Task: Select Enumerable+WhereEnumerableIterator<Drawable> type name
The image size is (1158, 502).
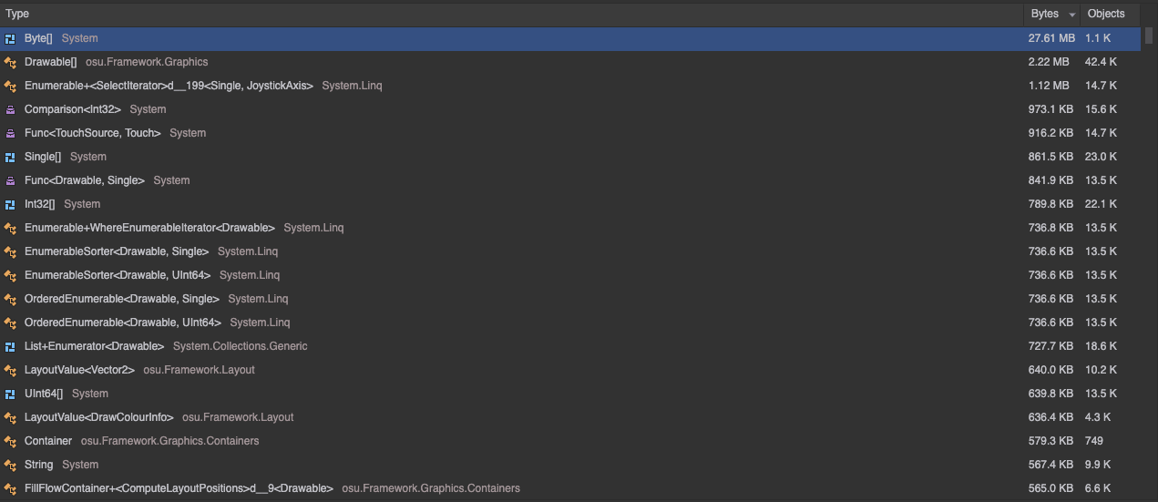Action: pyautogui.click(x=149, y=228)
